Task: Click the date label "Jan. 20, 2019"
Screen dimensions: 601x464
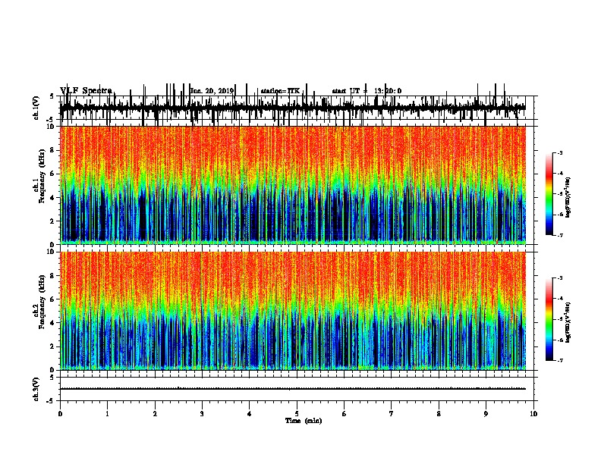Action: 212,91
